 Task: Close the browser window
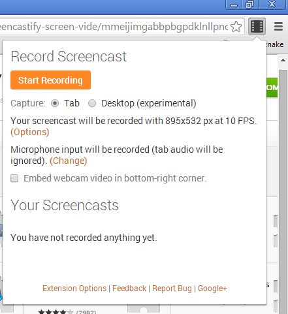click(272, 5)
